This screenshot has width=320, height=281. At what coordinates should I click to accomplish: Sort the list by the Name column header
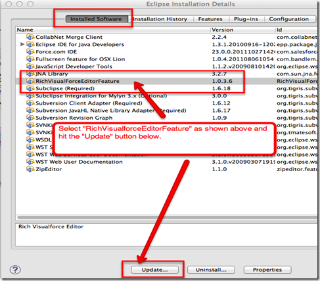113,30
